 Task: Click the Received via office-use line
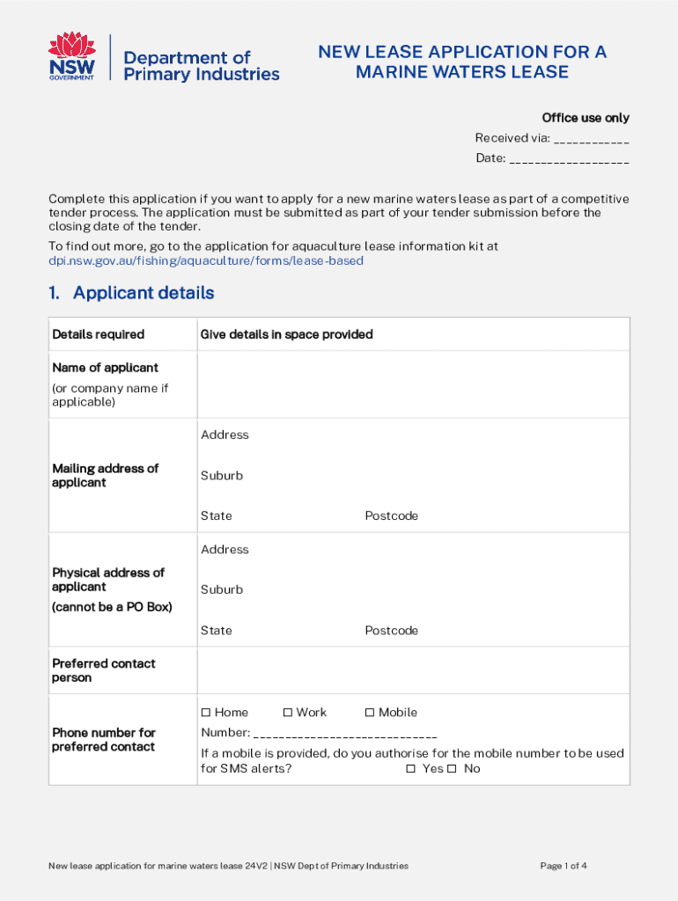click(592, 139)
